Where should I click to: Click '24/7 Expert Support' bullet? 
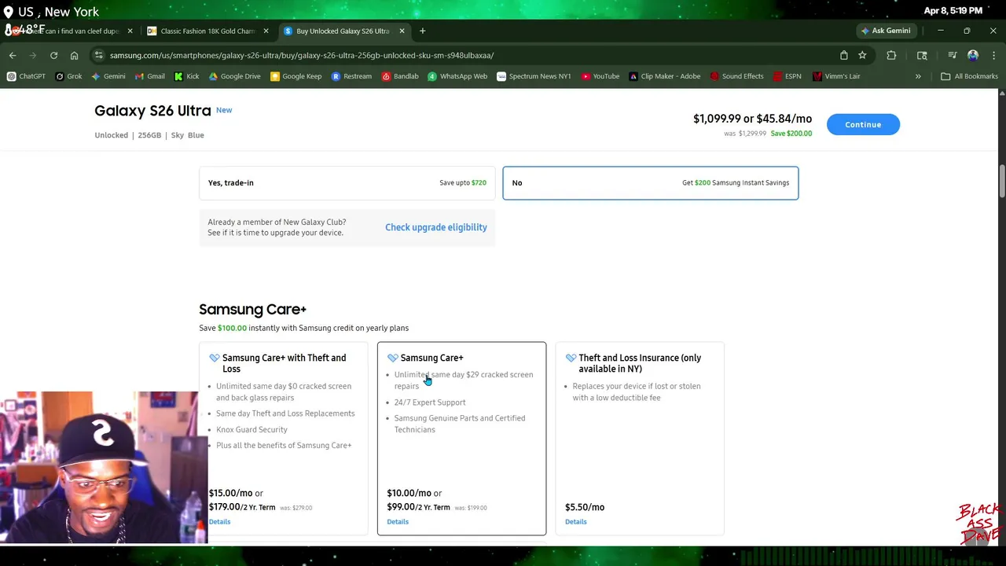[x=430, y=402]
